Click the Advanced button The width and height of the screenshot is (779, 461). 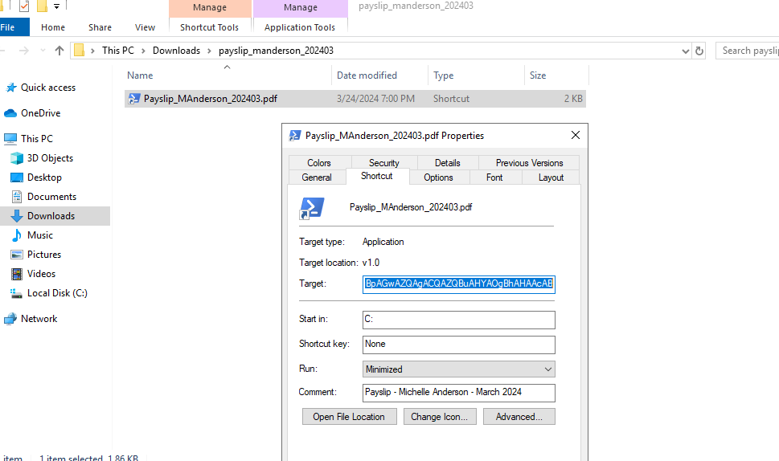tap(519, 417)
